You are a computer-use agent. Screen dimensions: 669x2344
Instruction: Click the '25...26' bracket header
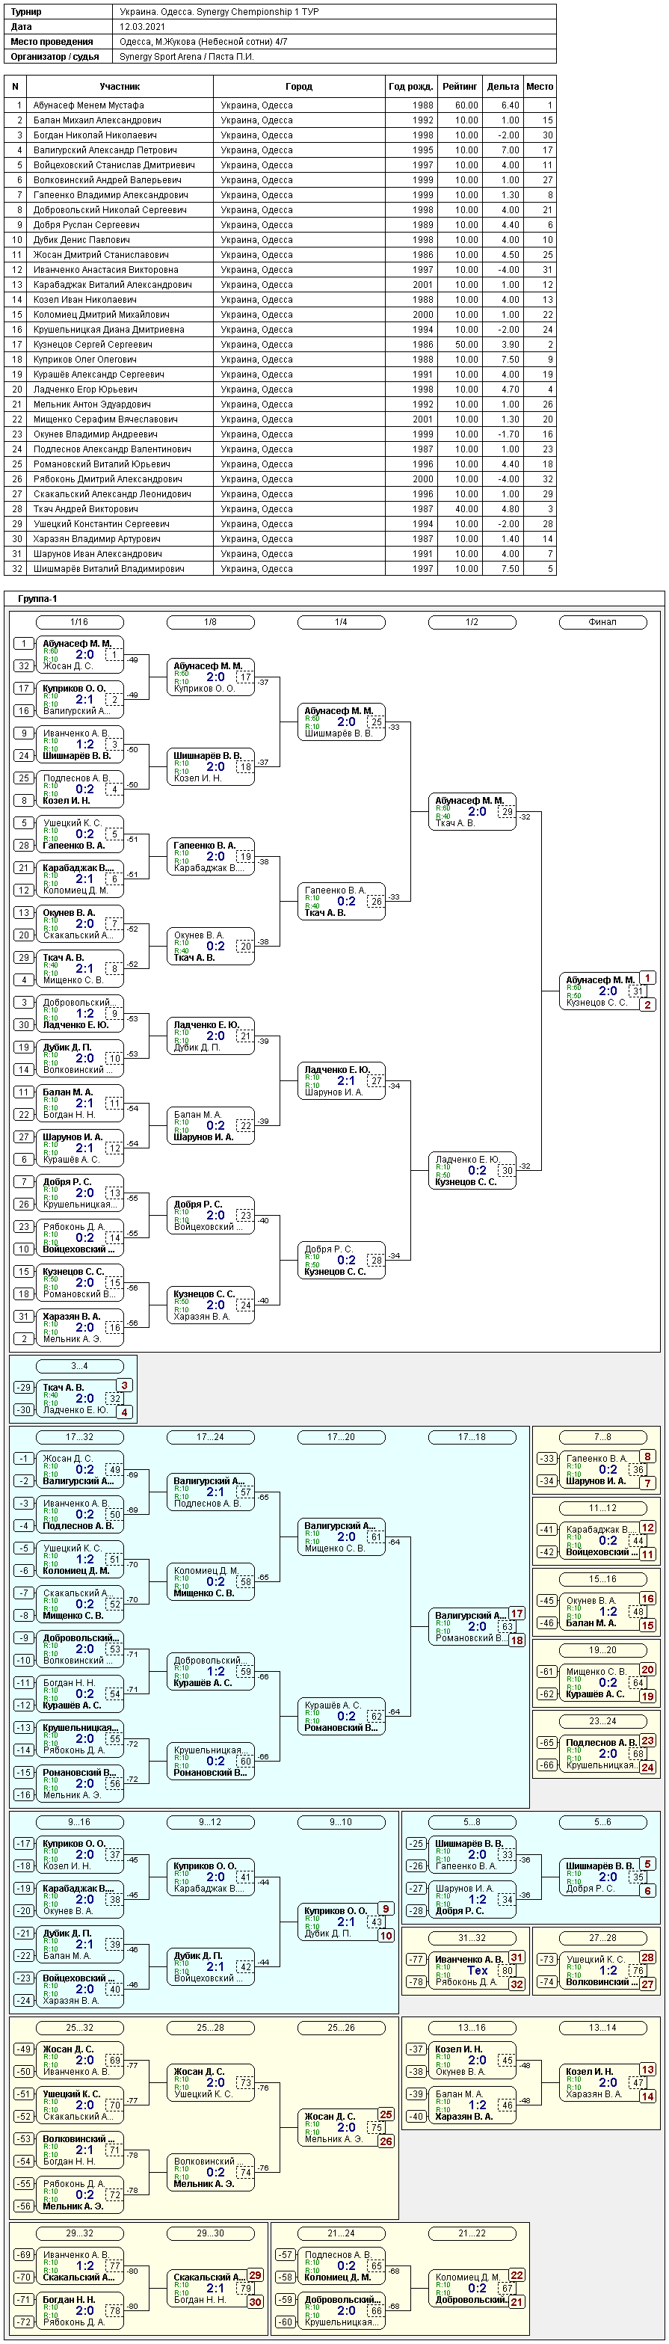click(x=342, y=2027)
